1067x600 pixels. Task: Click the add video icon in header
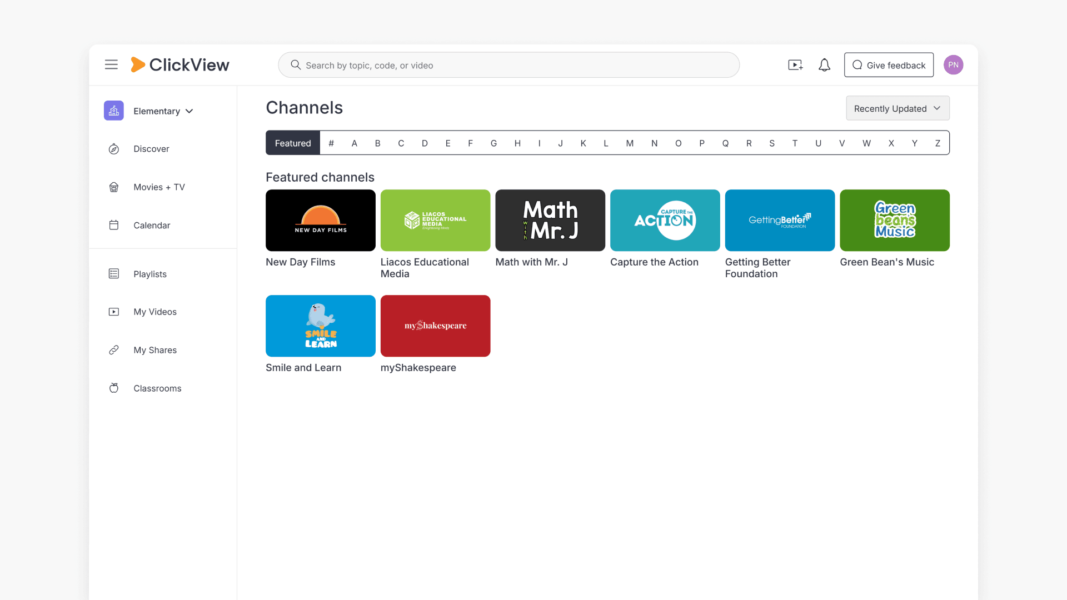795,65
